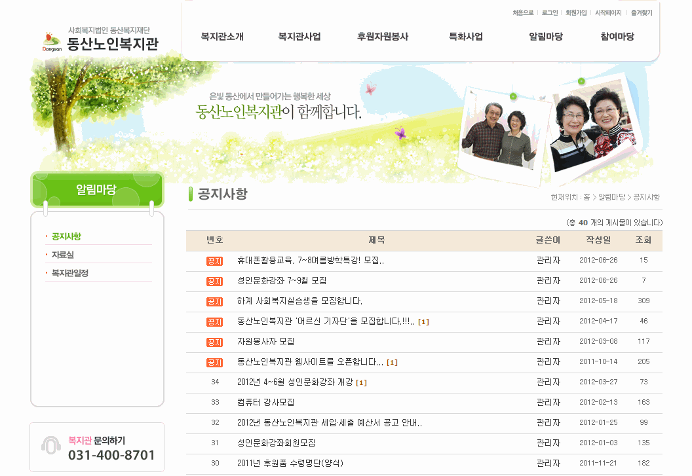Click row number 34
Screen dimensions: 692x476
pos(215,382)
